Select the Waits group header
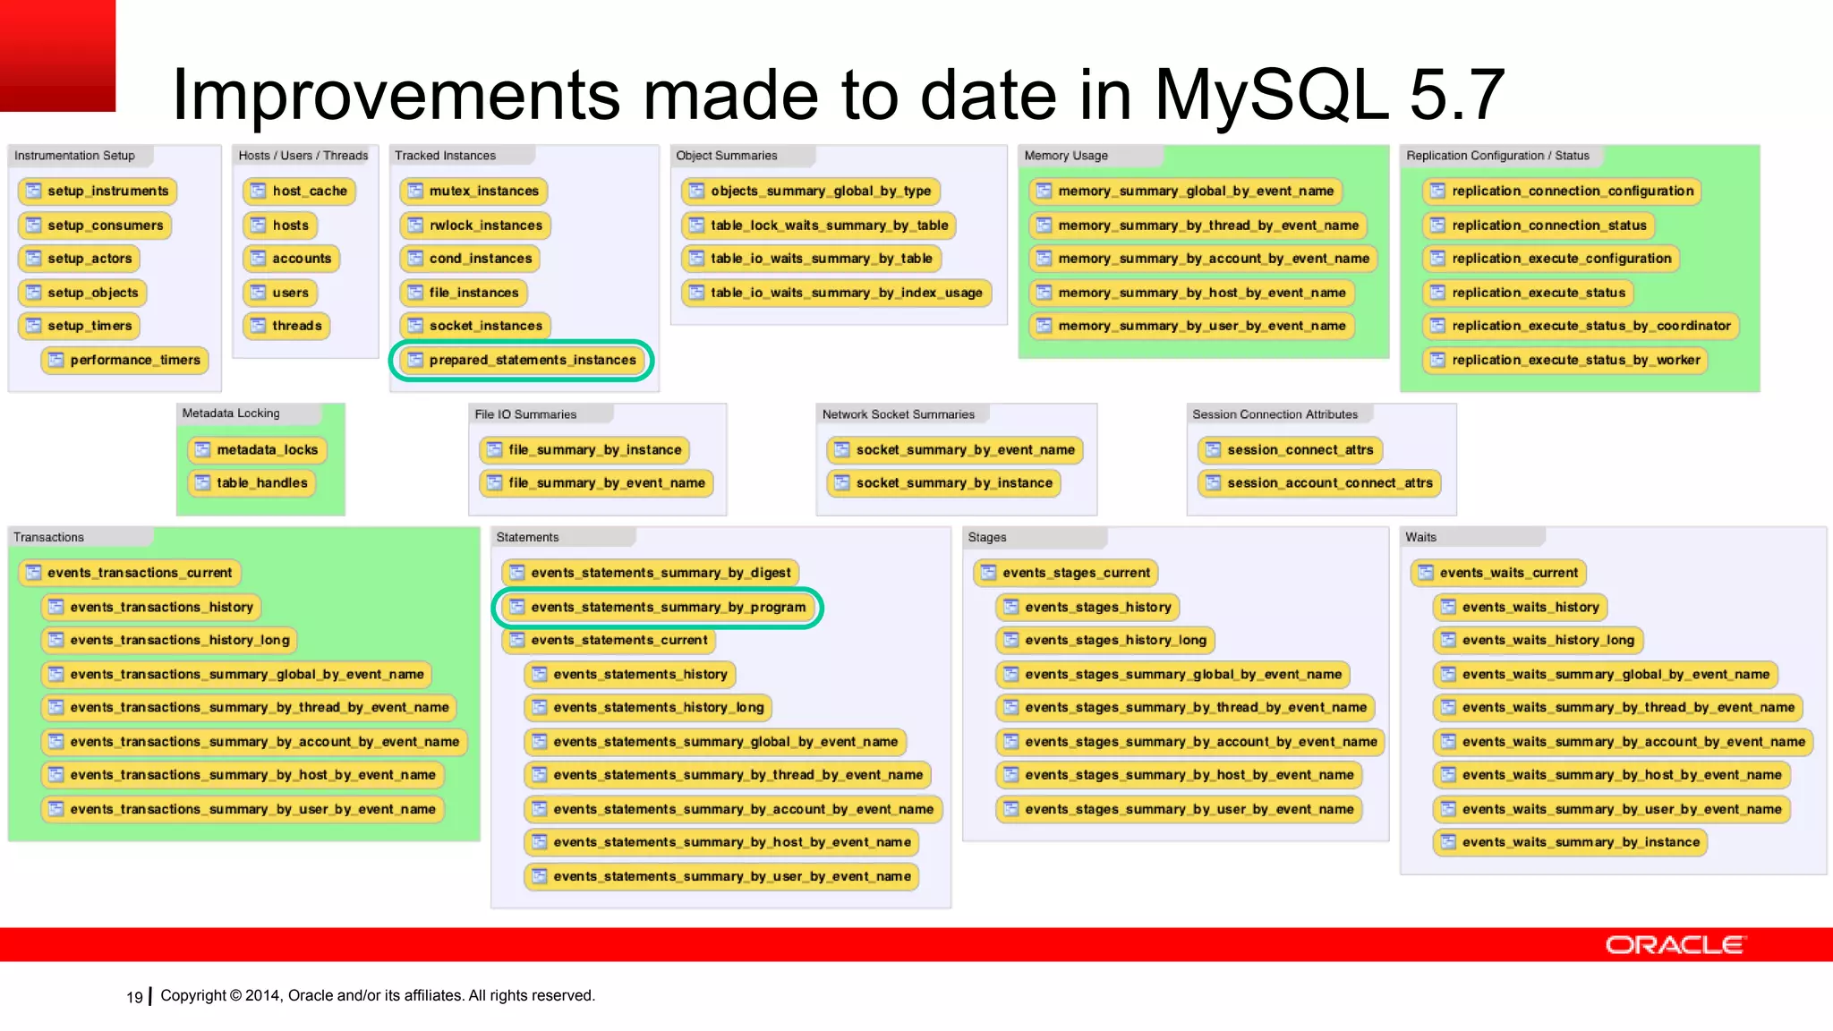The width and height of the screenshot is (1833, 1031). coord(1420,537)
